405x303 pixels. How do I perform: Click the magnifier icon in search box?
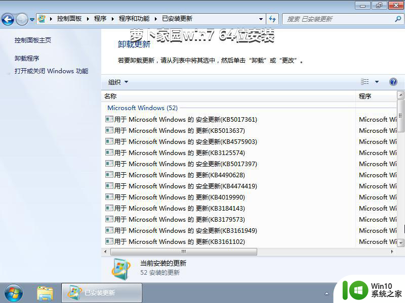tap(397, 19)
